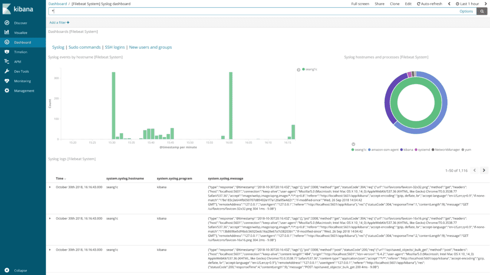
Task: Run the query with the search icon
Action: pos(482,11)
